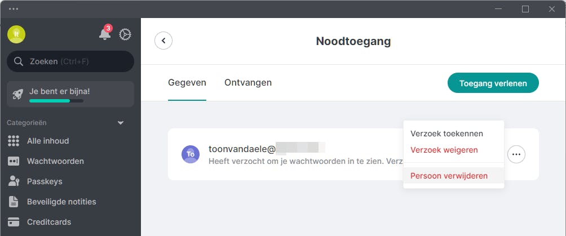566x236 pixels.
Task: Click the Wachtwoorden sidebar icon
Action: [14, 161]
